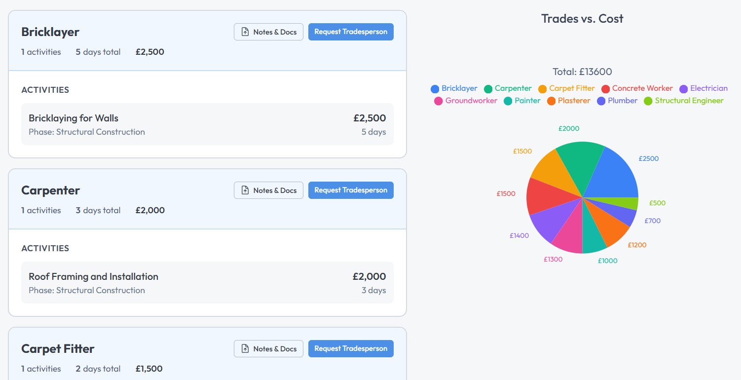Click Structural Engineer legend label
741x380 pixels.
689,101
